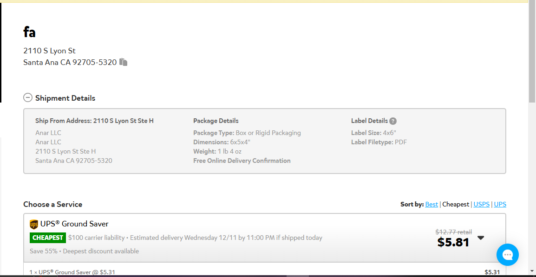
Task: Click the recipient name fa heading
Action: click(29, 32)
